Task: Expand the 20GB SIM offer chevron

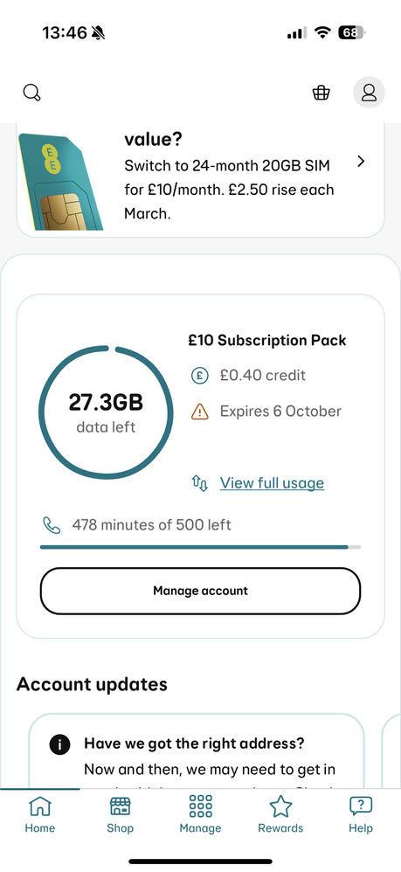Action: (361, 162)
